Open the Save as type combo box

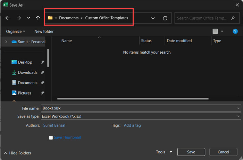coord(141,116)
